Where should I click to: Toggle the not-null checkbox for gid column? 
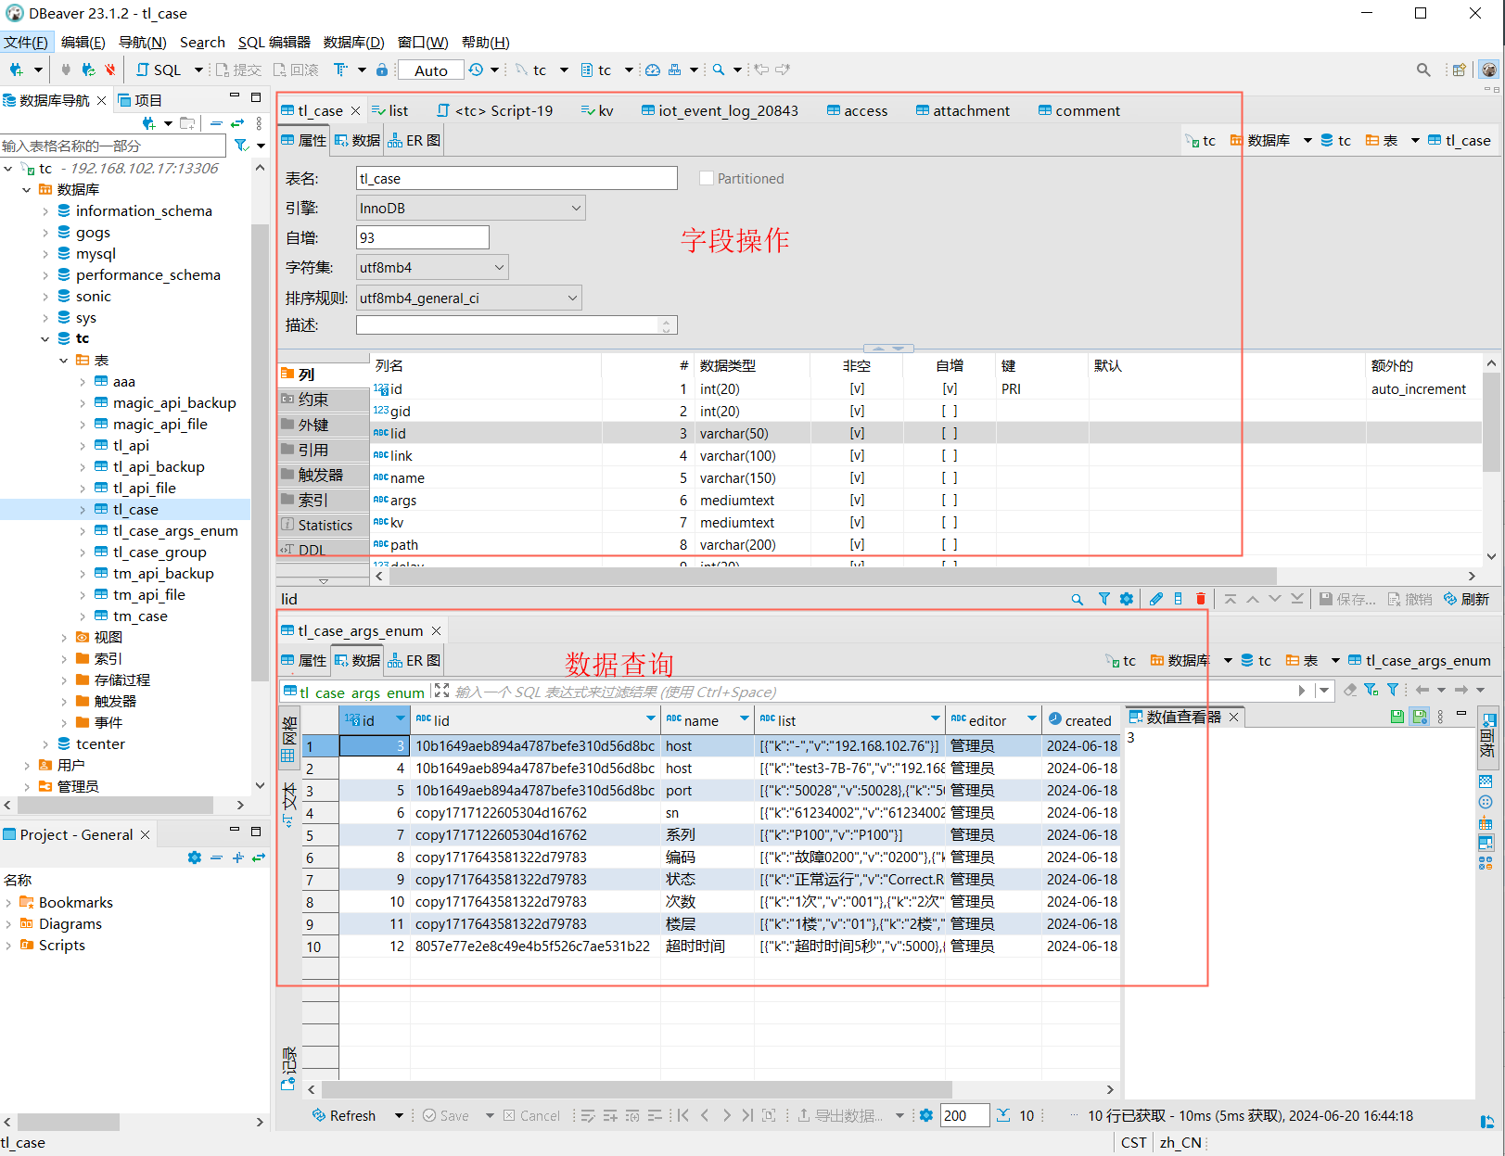click(x=857, y=412)
